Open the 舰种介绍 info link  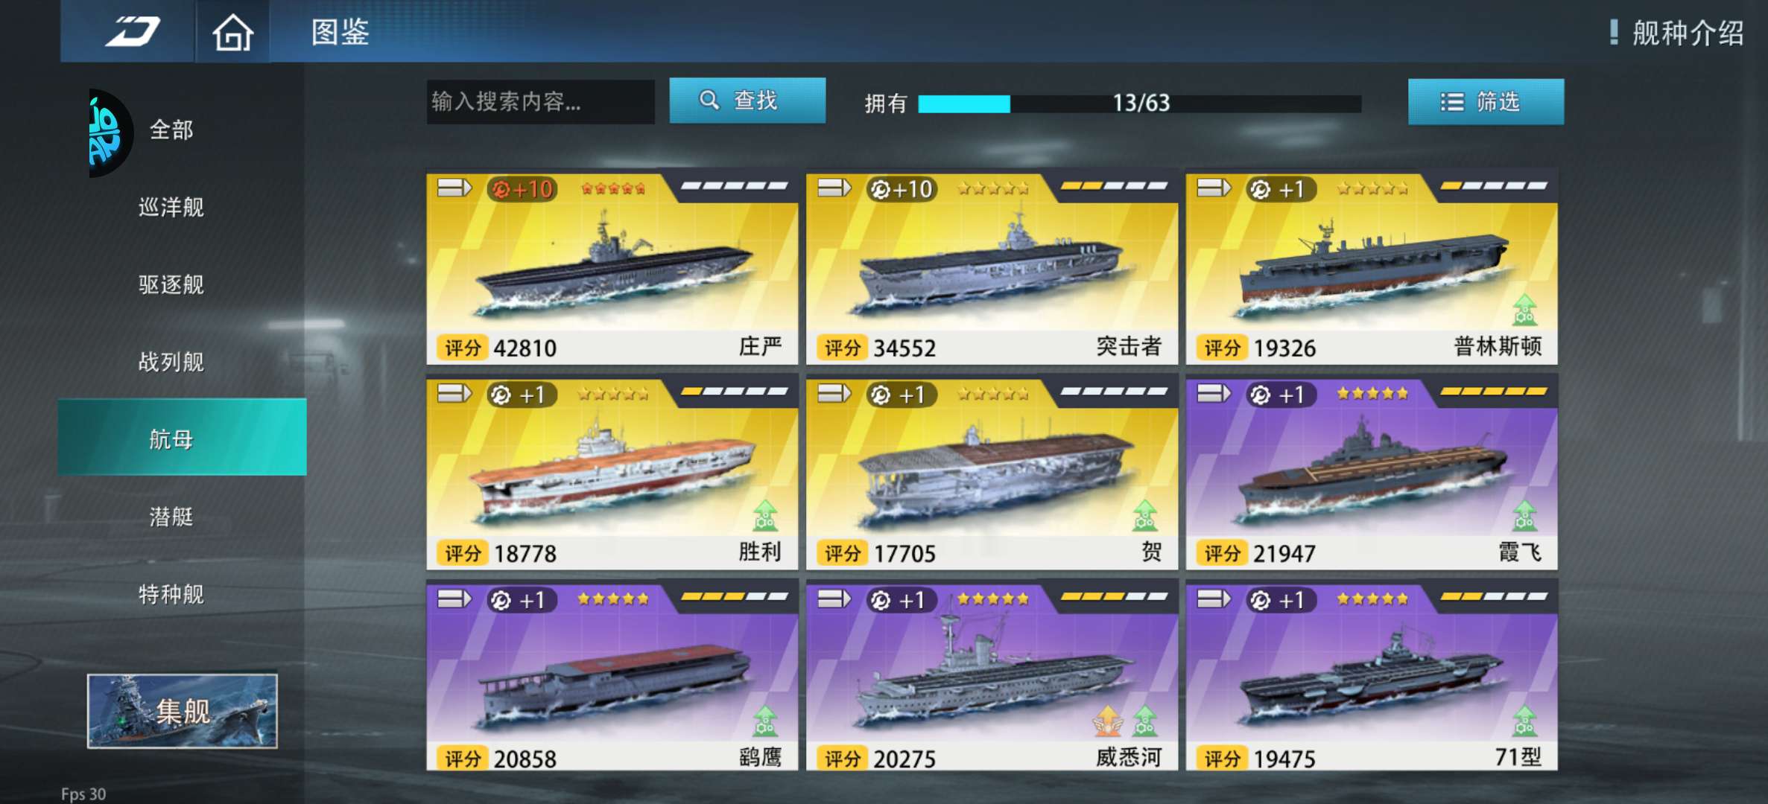(1676, 33)
